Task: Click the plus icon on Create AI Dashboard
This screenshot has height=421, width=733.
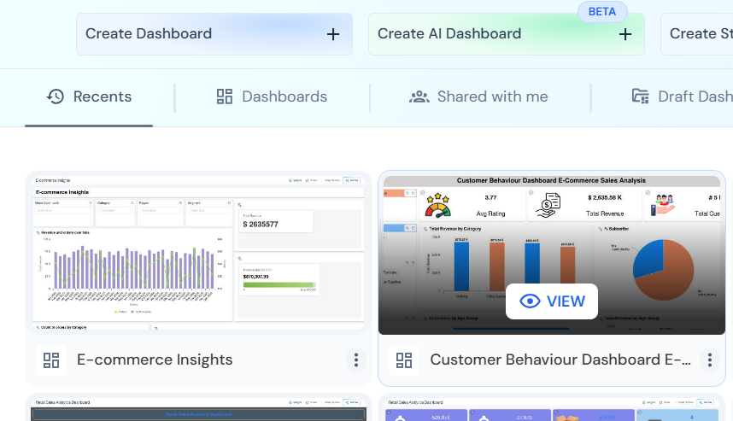Action: coord(625,34)
